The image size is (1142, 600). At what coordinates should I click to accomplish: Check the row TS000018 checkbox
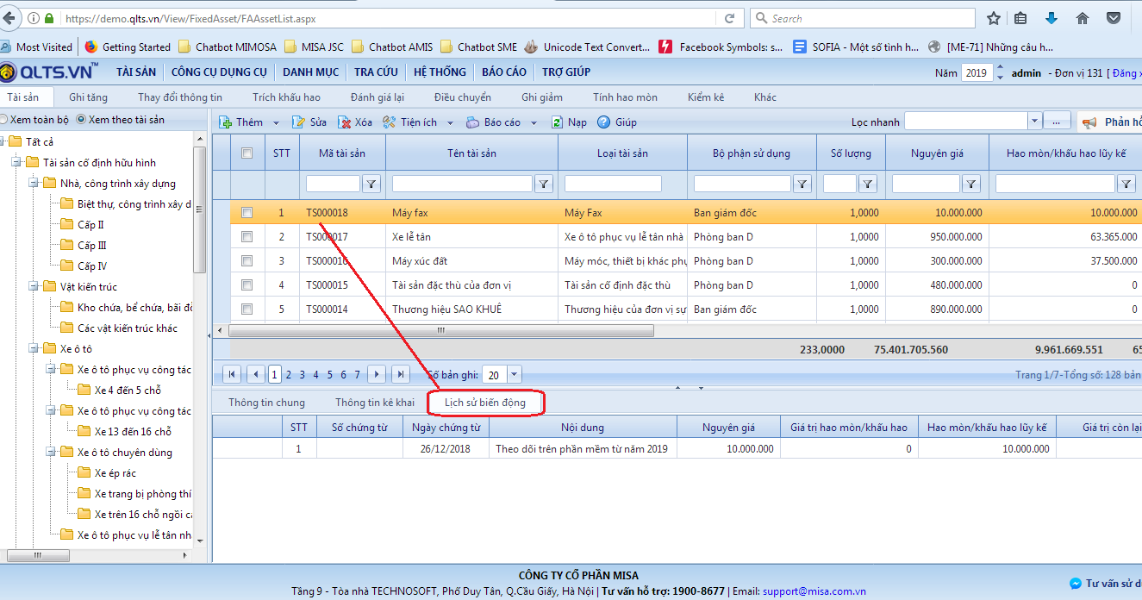click(247, 212)
